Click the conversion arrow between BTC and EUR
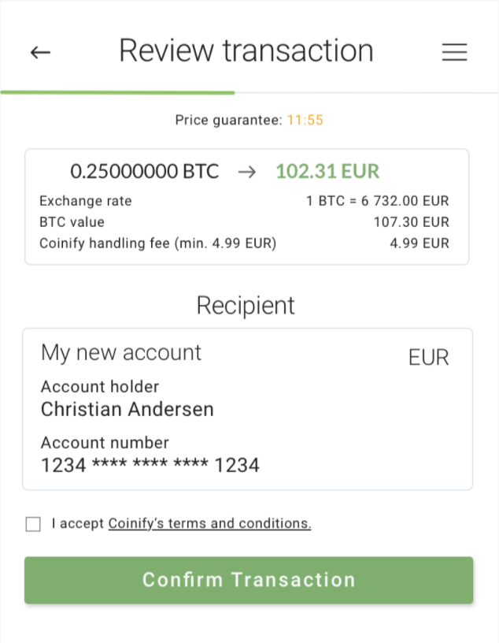 [x=247, y=172]
